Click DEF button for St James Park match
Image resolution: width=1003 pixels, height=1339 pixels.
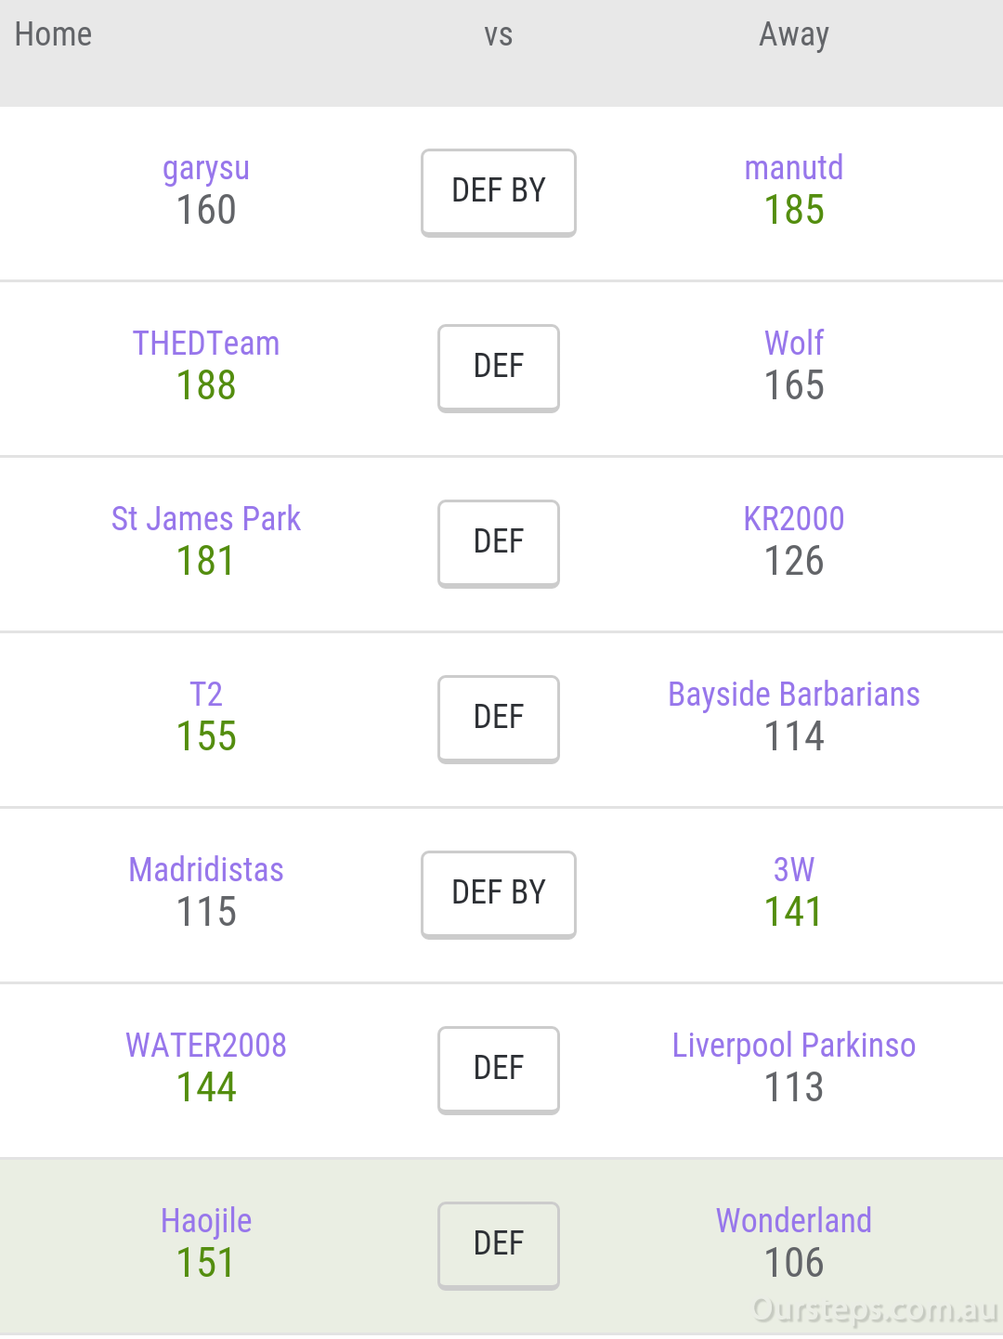click(499, 543)
